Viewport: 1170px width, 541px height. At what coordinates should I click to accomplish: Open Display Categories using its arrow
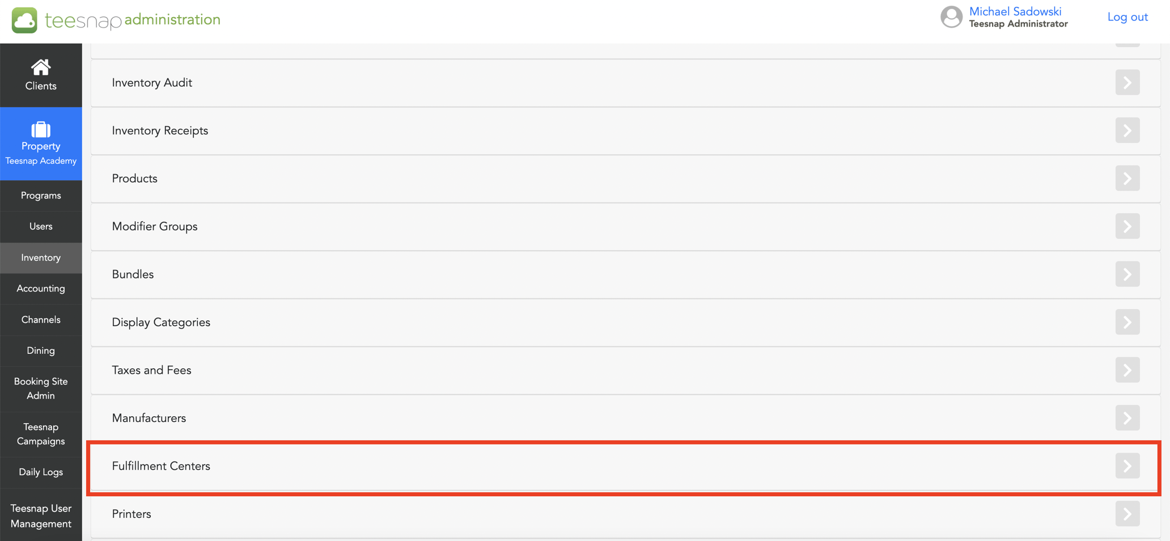(1127, 322)
